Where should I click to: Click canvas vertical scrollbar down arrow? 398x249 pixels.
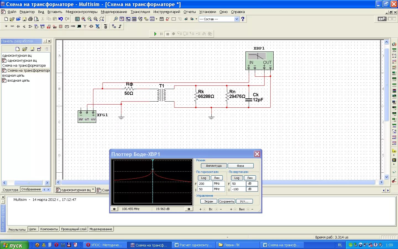[387, 177]
